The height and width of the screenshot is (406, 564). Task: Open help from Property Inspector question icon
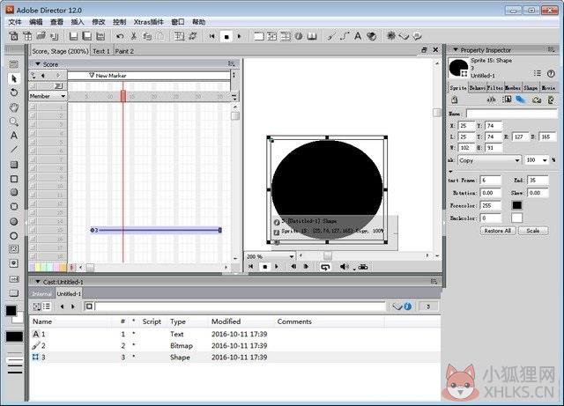click(551, 73)
